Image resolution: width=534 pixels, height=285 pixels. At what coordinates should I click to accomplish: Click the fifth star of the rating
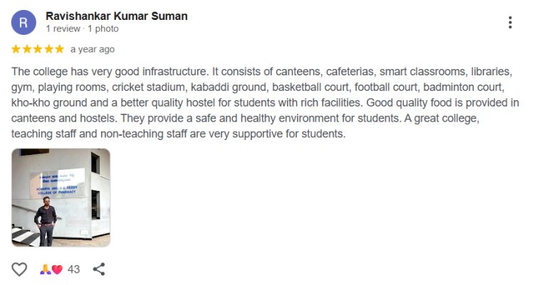point(59,49)
